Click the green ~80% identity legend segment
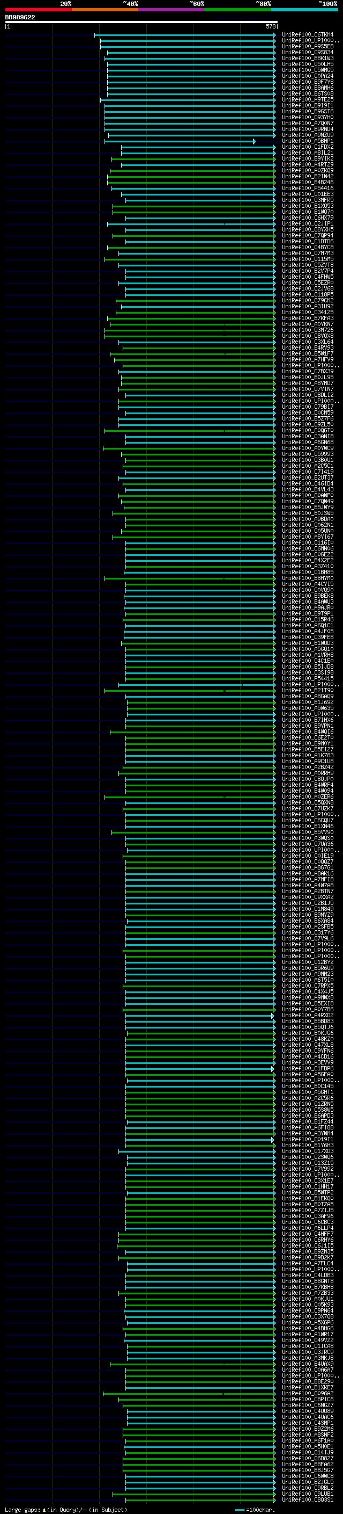The height and width of the screenshot is (1514, 343). [x=238, y=10]
